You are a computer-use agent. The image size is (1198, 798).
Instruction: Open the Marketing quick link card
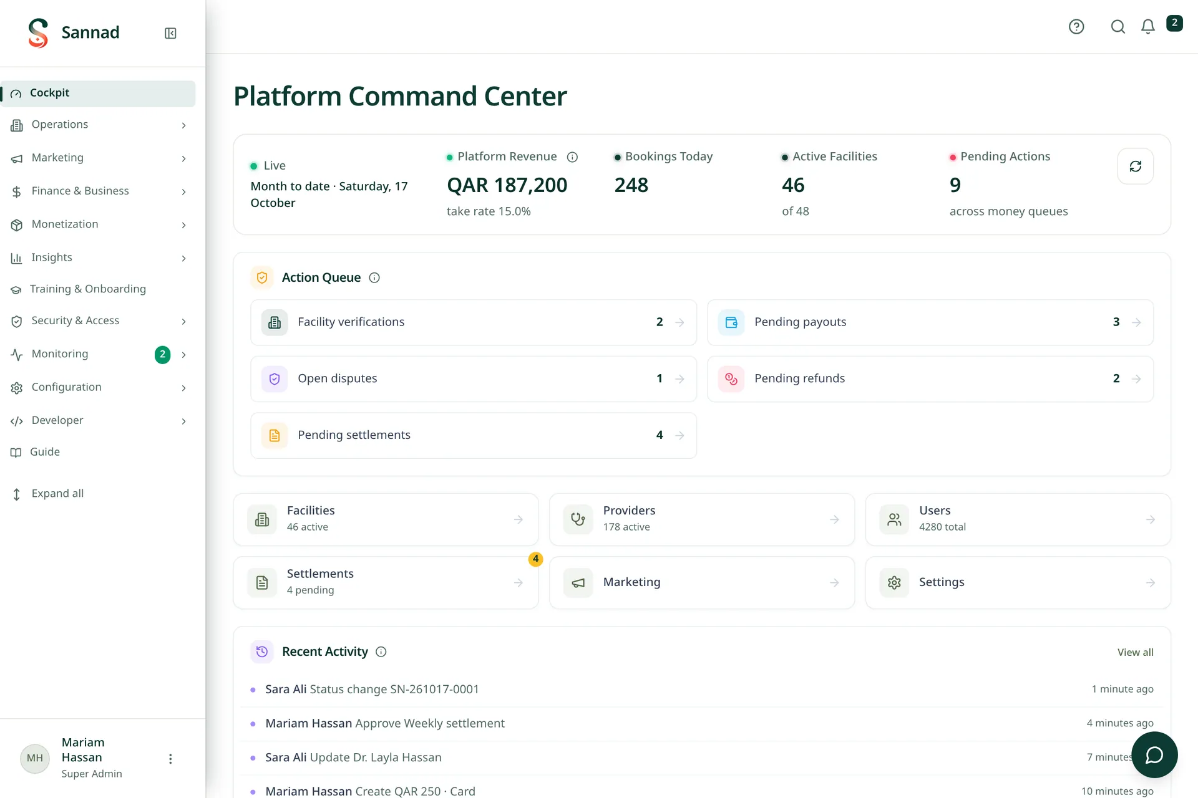pyautogui.click(x=702, y=582)
